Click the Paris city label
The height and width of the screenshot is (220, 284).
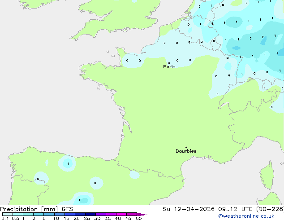(x=169, y=67)
